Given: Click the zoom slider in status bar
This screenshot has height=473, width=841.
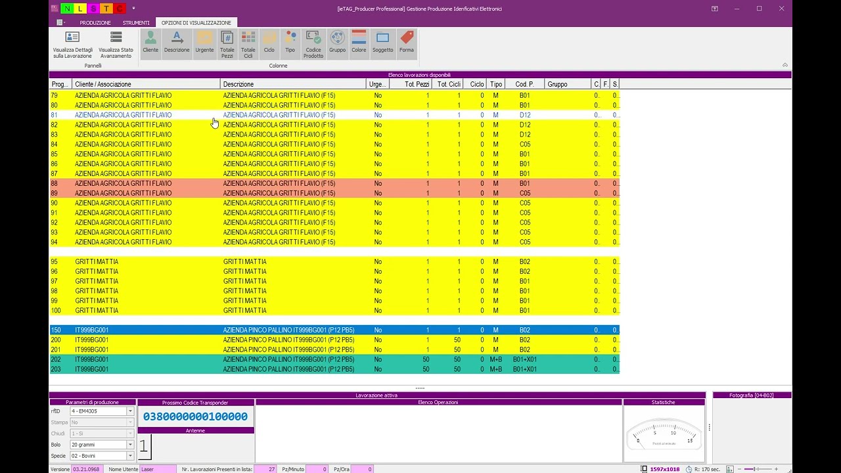Looking at the screenshot, I should click(x=758, y=469).
